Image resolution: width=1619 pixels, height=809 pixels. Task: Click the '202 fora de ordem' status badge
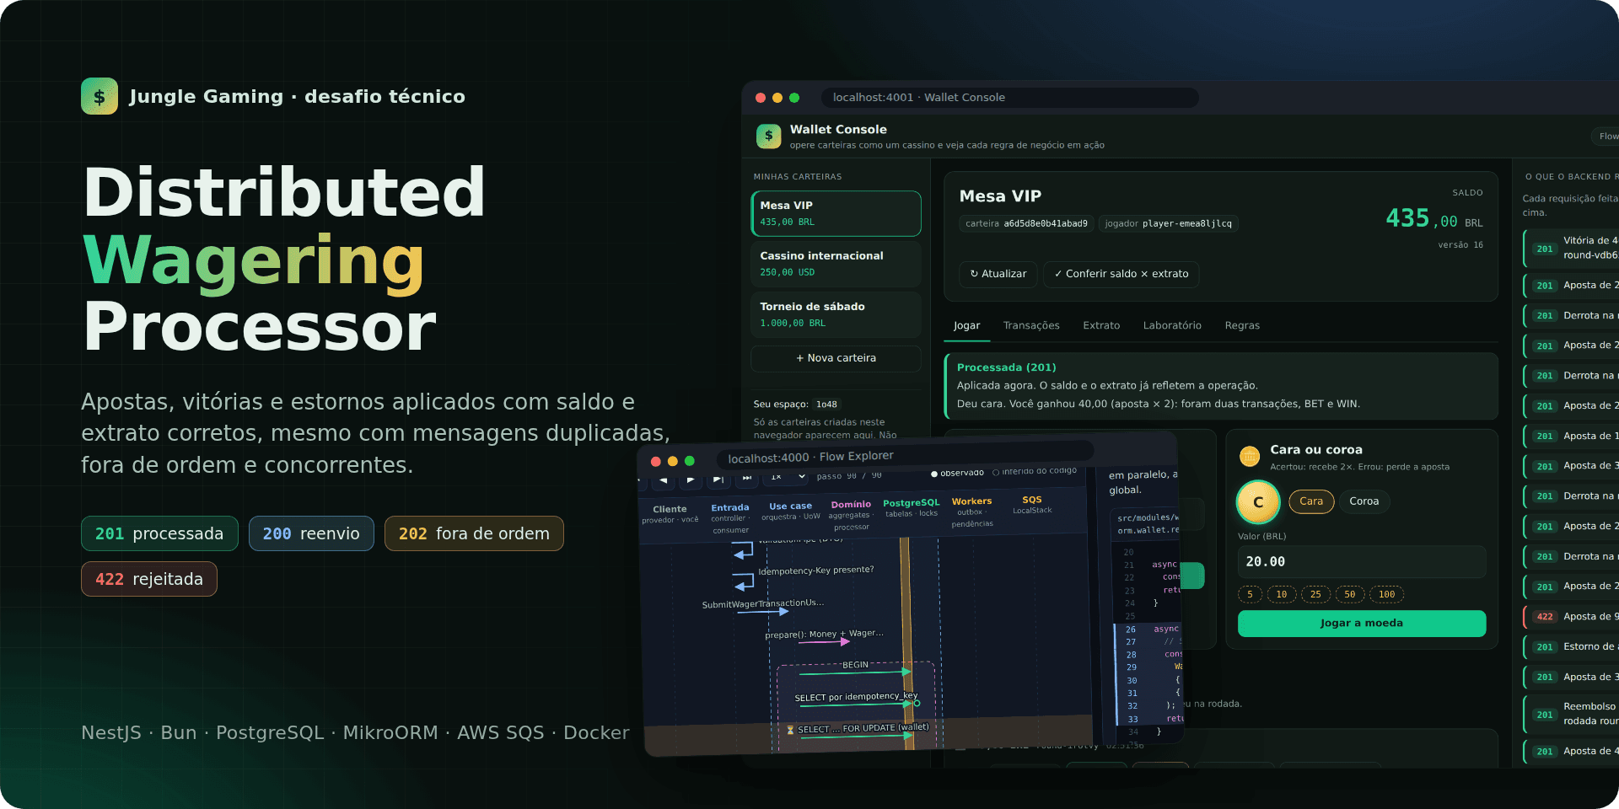pyautogui.click(x=474, y=533)
